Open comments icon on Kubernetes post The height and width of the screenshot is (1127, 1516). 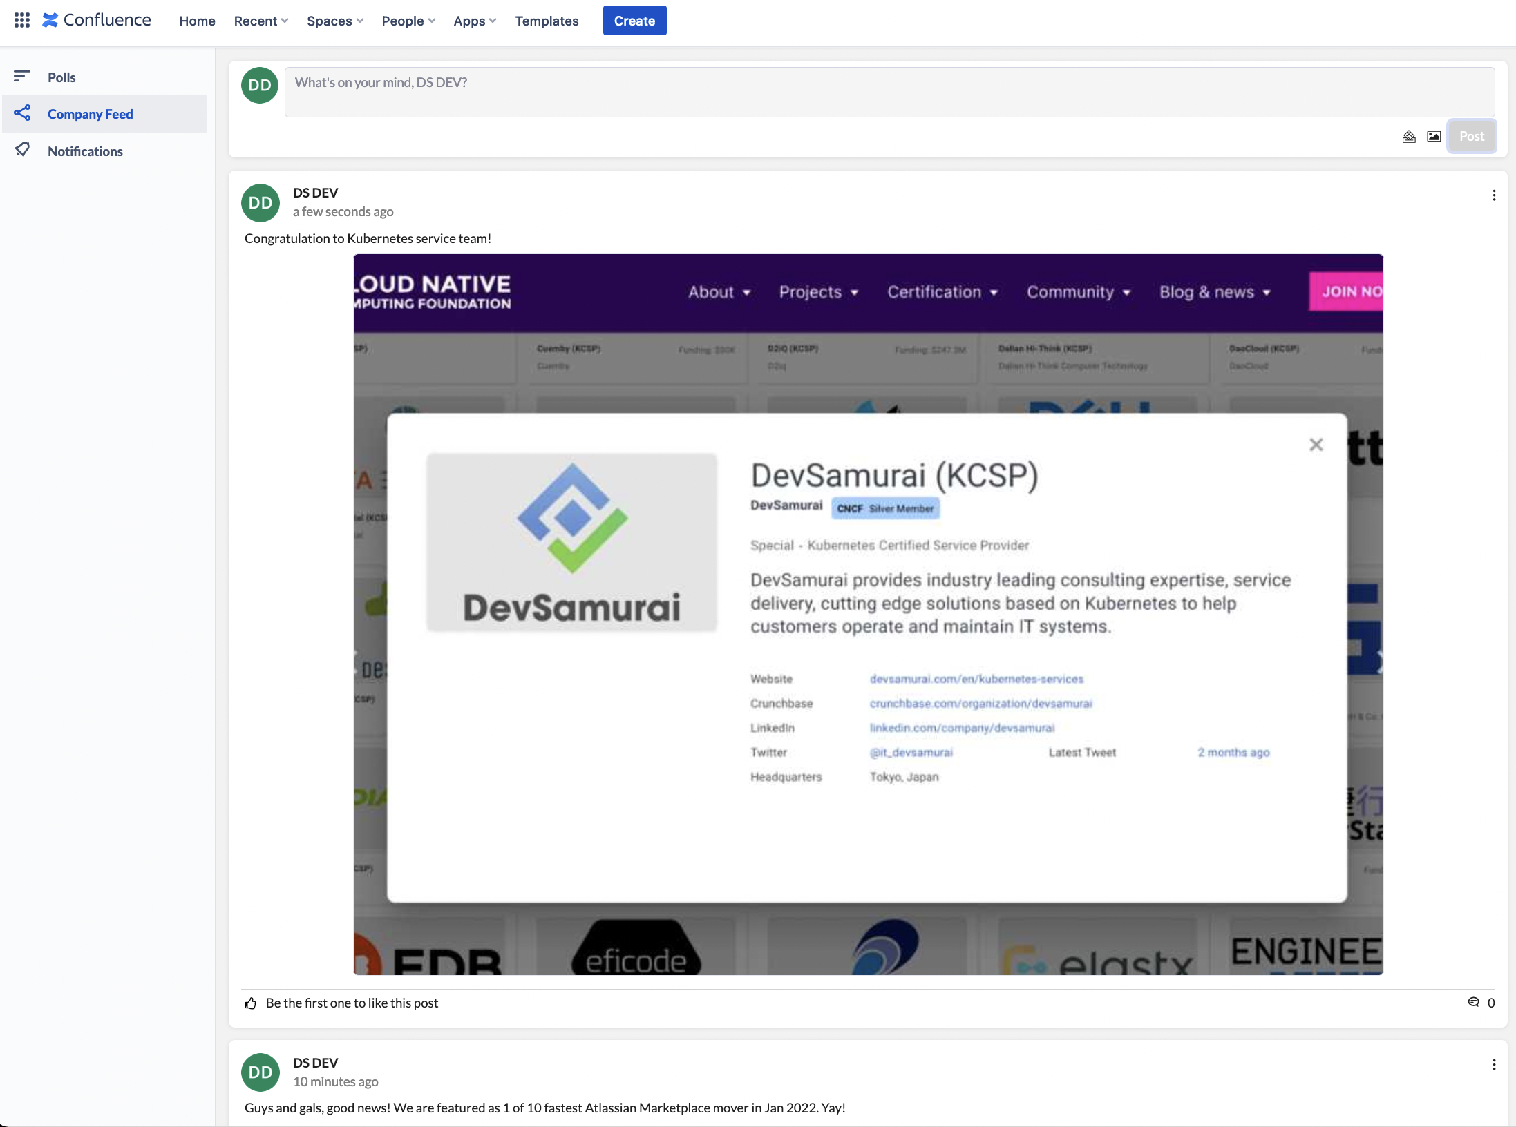pyautogui.click(x=1474, y=1002)
